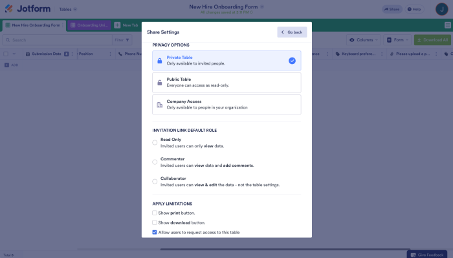Image resolution: width=453 pixels, height=258 pixels.
Task: Click the blue checkmark on Private Table
Action: [x=292, y=61]
